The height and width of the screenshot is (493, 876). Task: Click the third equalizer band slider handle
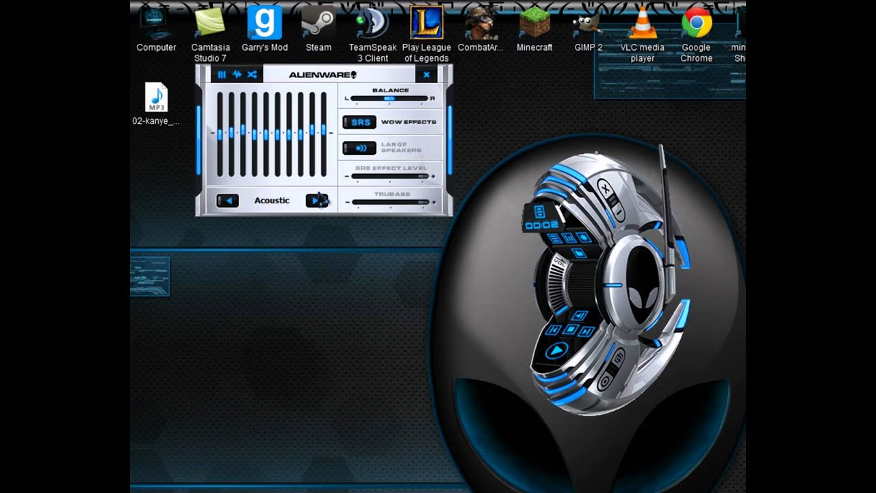pos(243,131)
